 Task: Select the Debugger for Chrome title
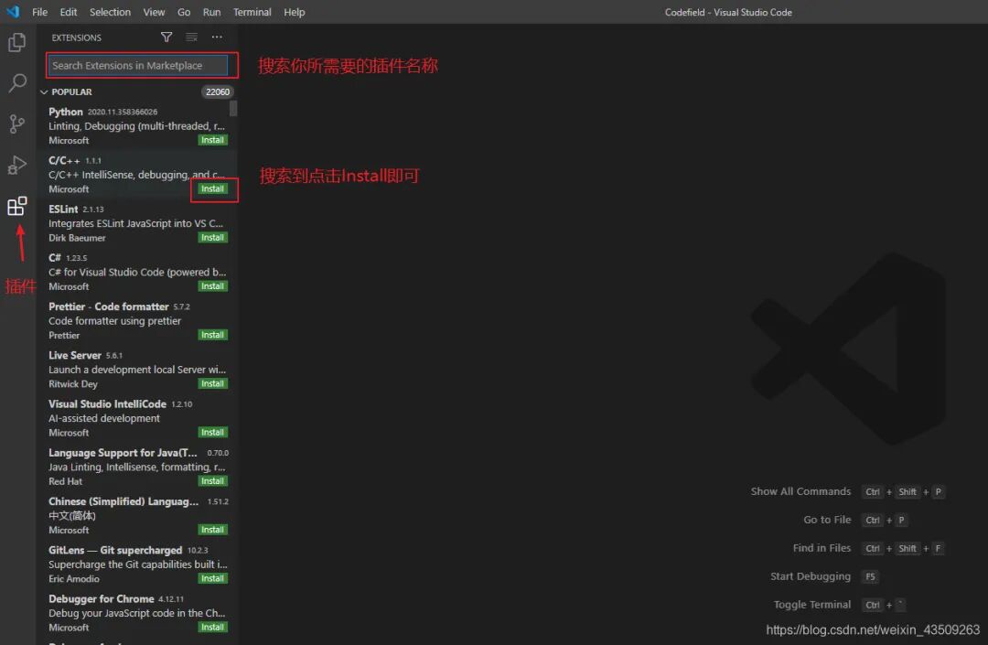pyautogui.click(x=101, y=598)
